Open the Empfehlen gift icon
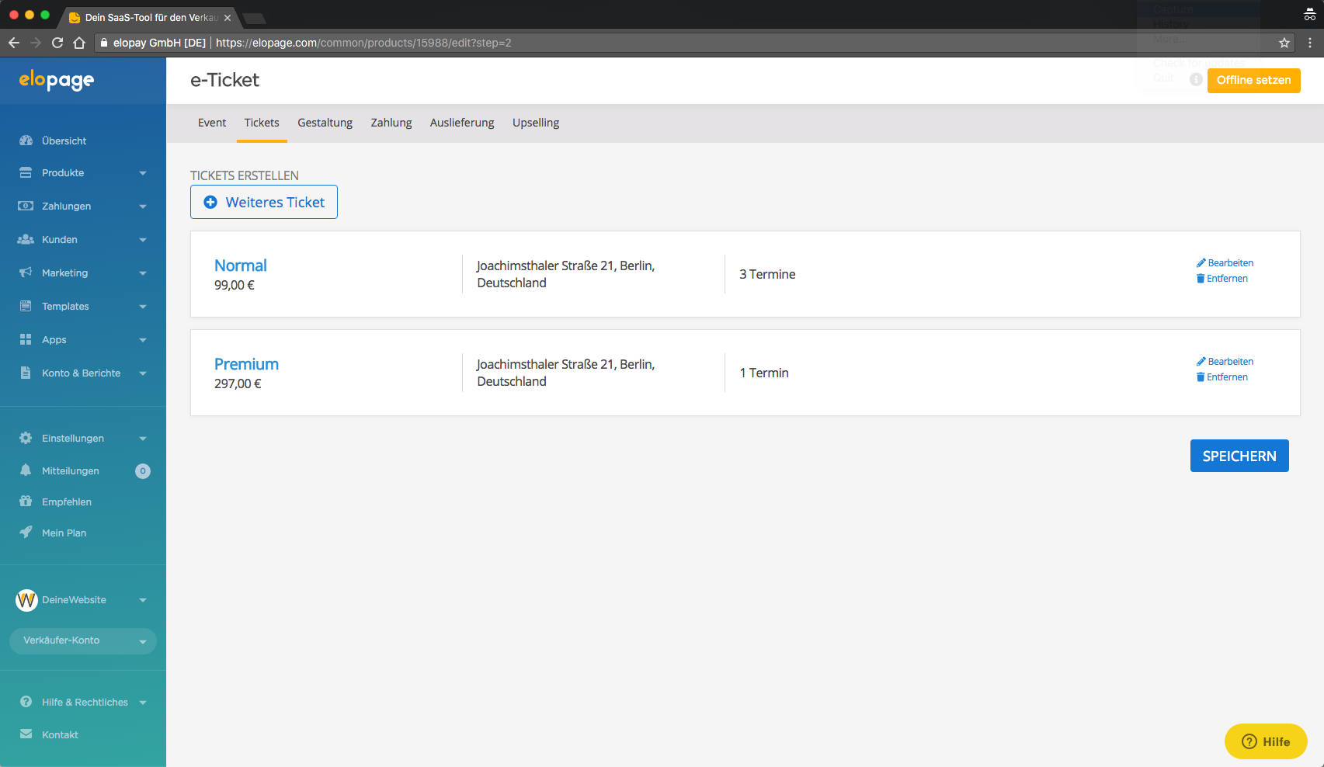Viewport: 1324px width, 767px height. [x=26, y=501]
